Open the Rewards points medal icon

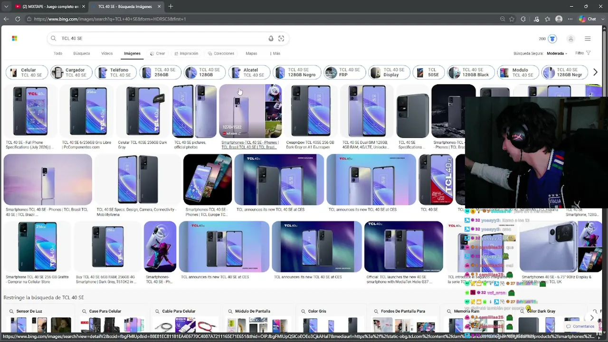tap(552, 38)
